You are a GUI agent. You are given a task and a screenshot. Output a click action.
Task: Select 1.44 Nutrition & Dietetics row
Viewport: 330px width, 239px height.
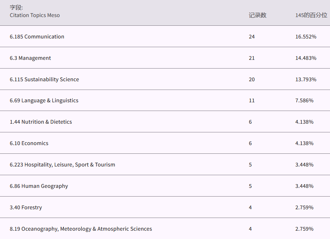(x=41, y=122)
